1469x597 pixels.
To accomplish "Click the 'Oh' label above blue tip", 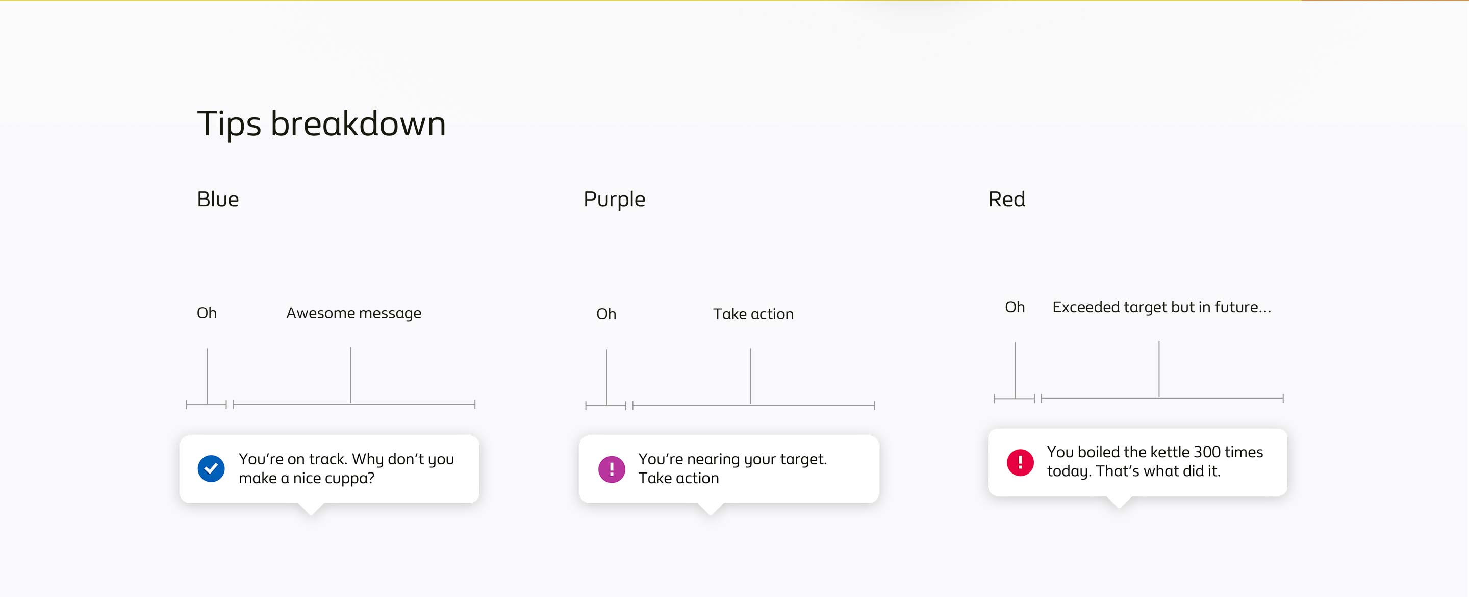I will 207,313.
